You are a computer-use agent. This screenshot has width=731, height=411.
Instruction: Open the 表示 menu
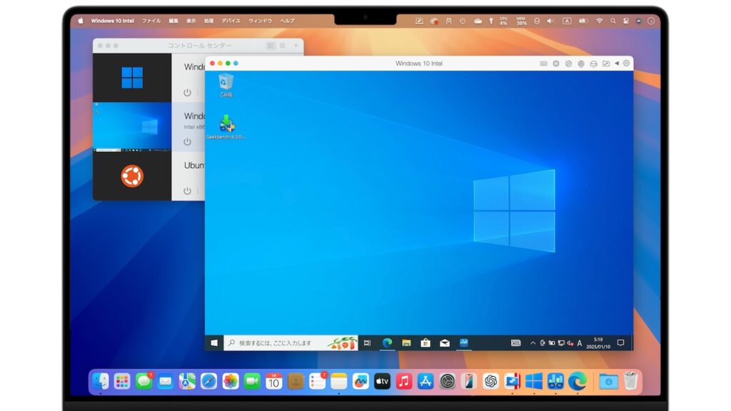coord(191,21)
